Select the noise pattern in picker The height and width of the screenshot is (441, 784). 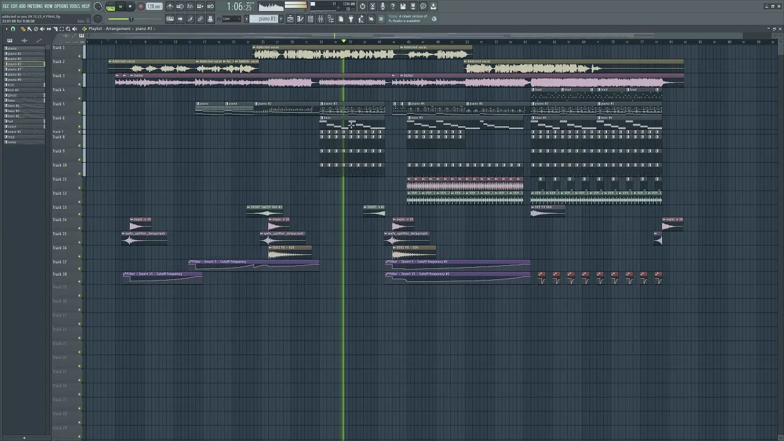point(24,142)
